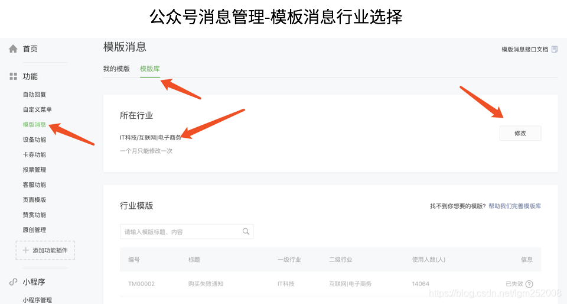Click the 添加功能插件 button
This screenshot has width=567, height=304.
45,250
